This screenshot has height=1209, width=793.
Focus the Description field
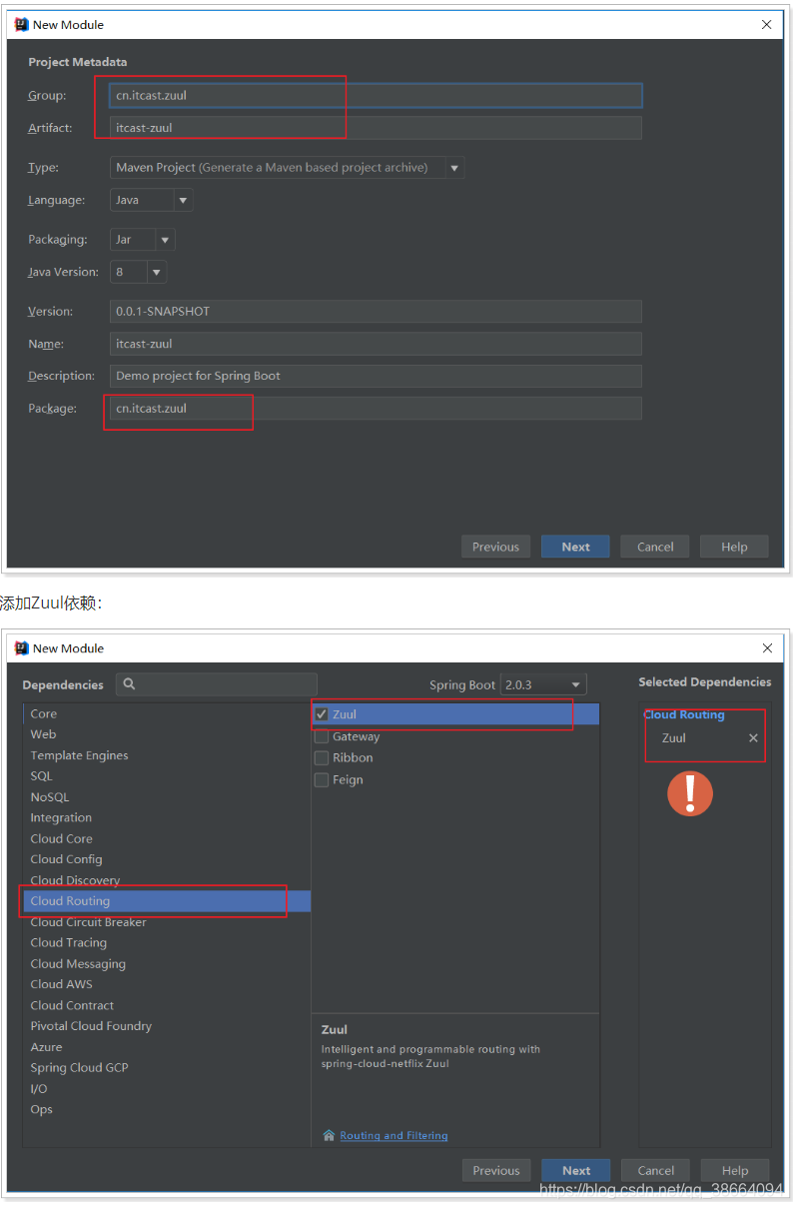pyautogui.click(x=376, y=376)
